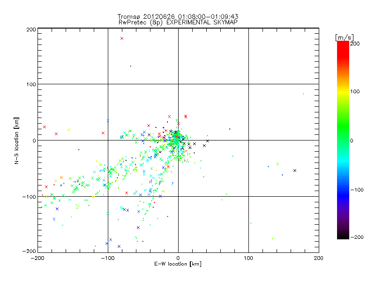
Task: Click the "N-S location [km]" axis label
Action: [16, 140]
